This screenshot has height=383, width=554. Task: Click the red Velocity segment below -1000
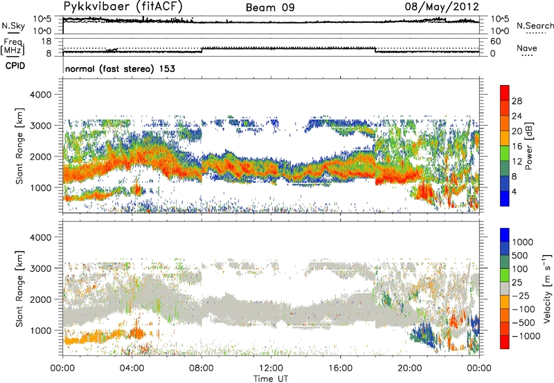[505, 342]
